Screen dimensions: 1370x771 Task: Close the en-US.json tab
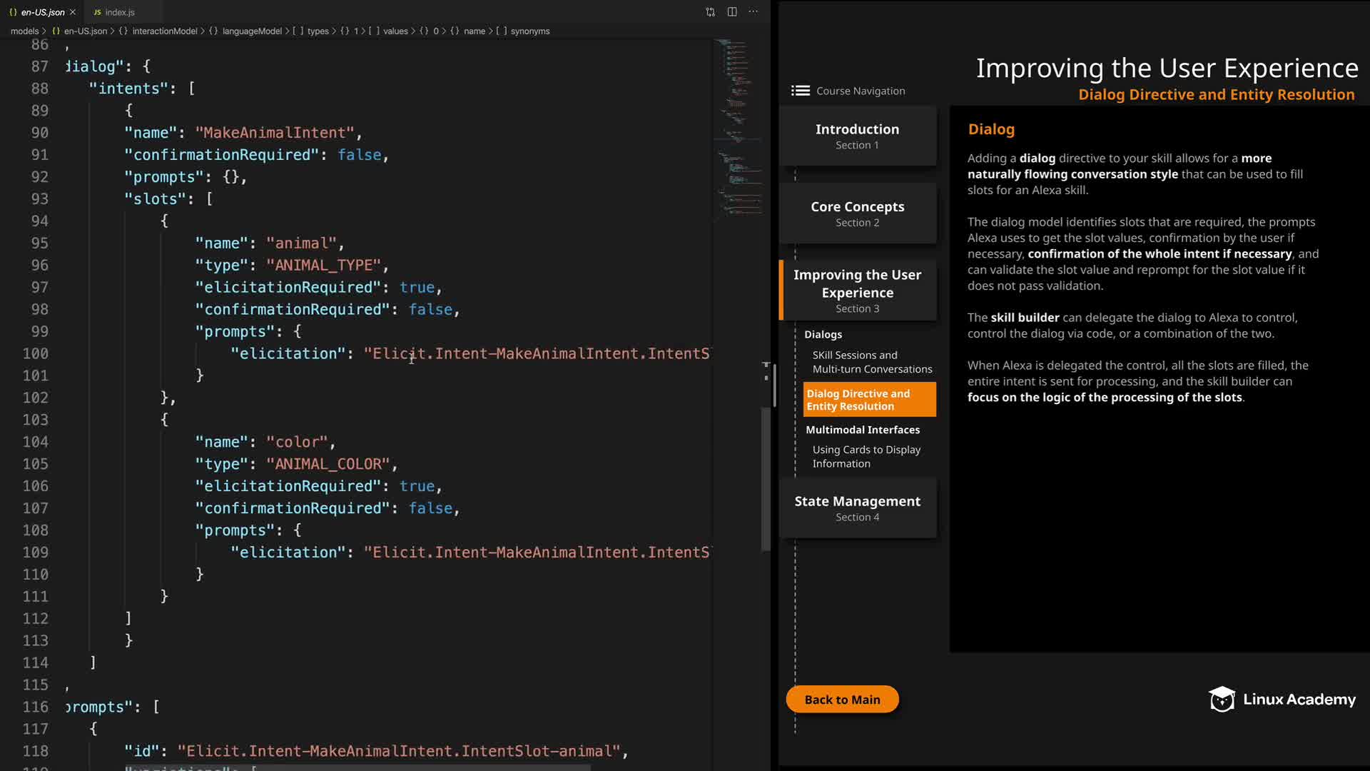coord(73,12)
